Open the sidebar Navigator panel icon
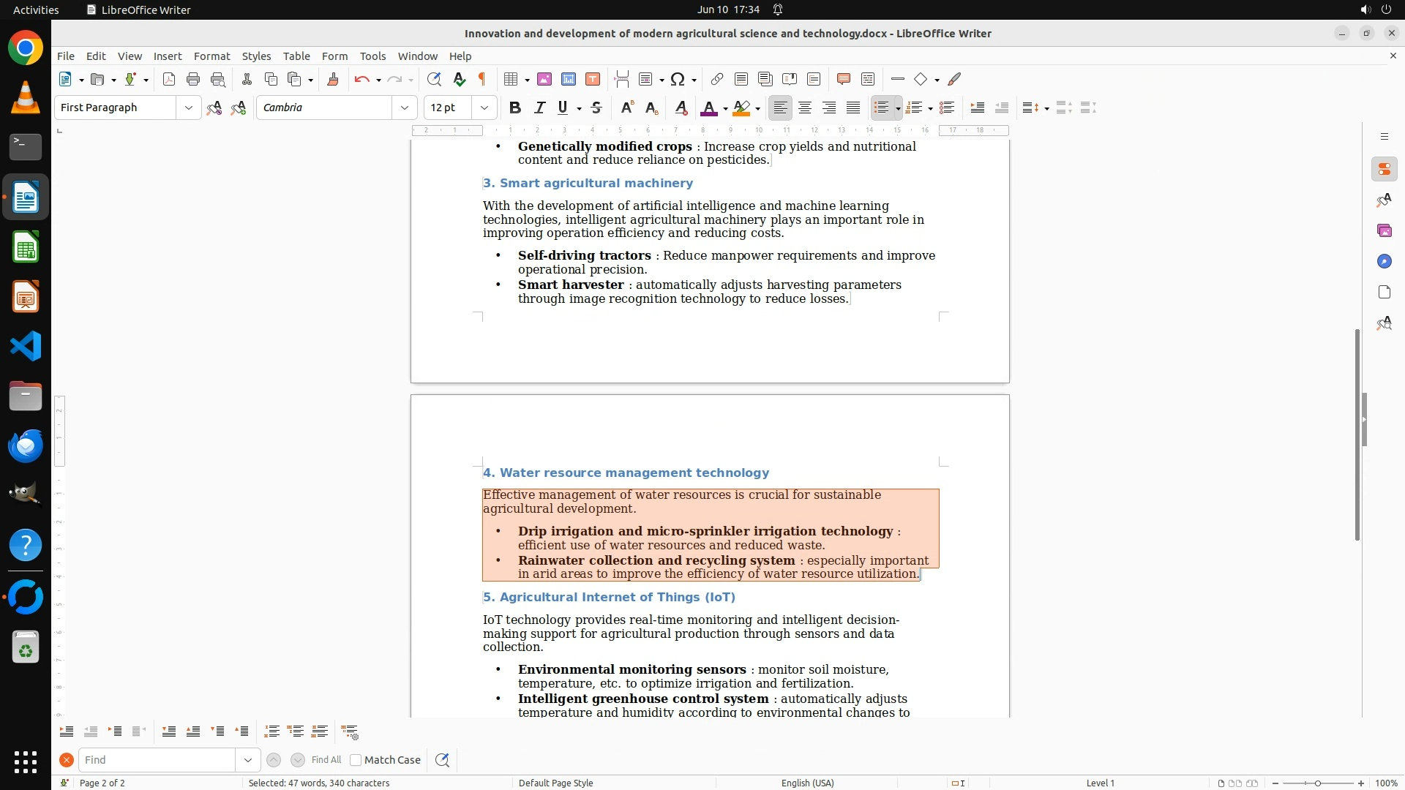 pyautogui.click(x=1384, y=261)
